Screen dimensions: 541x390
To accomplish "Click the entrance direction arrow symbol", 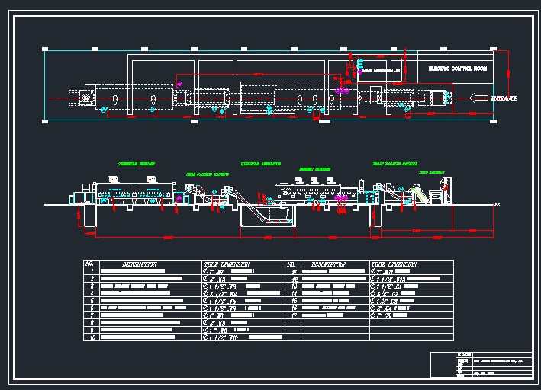I will click(478, 97).
